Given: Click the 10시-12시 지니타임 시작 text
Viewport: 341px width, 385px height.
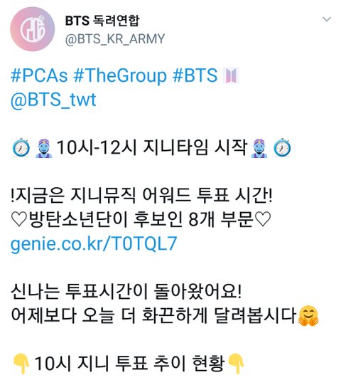Looking at the screenshot, I should click(x=152, y=147).
